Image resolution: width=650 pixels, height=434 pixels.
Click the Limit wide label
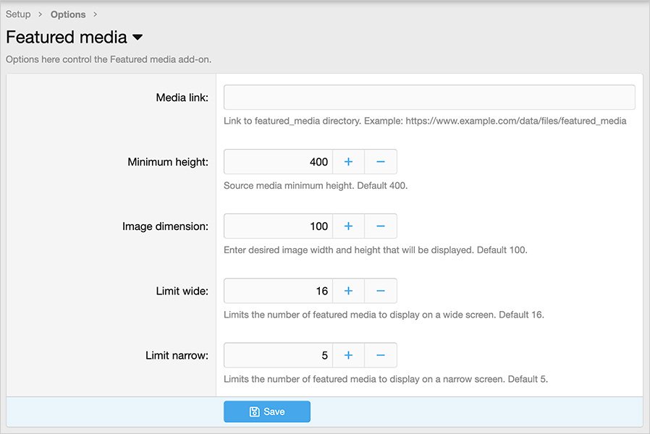[182, 291]
